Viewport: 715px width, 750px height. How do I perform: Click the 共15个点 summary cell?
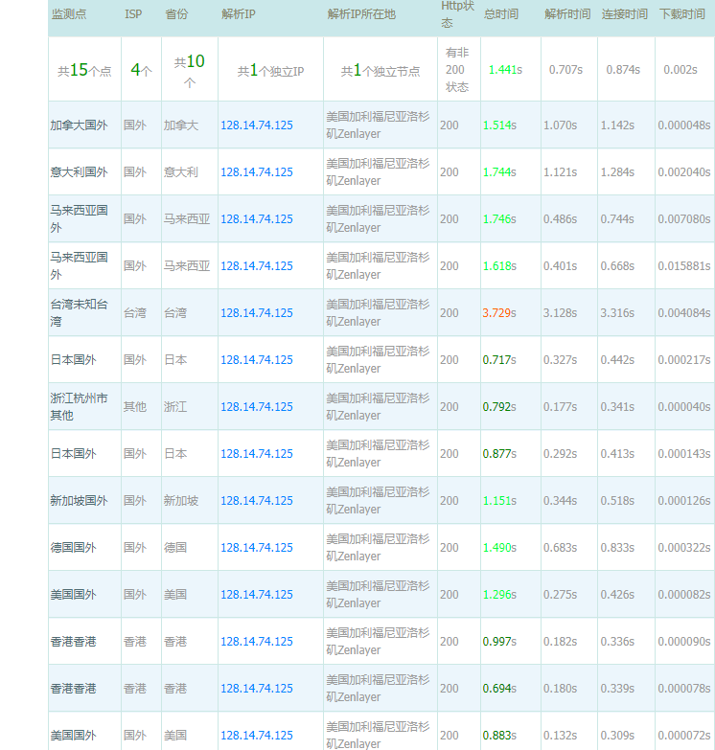point(84,70)
